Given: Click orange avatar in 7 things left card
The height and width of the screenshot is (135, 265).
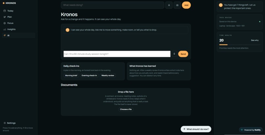Looking at the screenshot, I should pyautogui.click(x=221, y=5).
